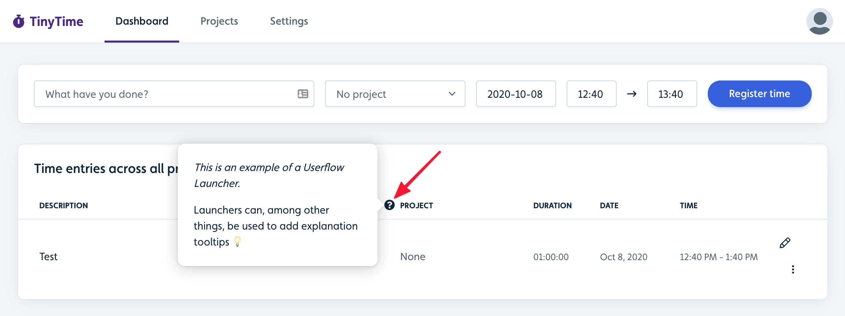Viewport: 845px width, 316px height.
Task: Open the Settings tab
Action: pyautogui.click(x=289, y=21)
